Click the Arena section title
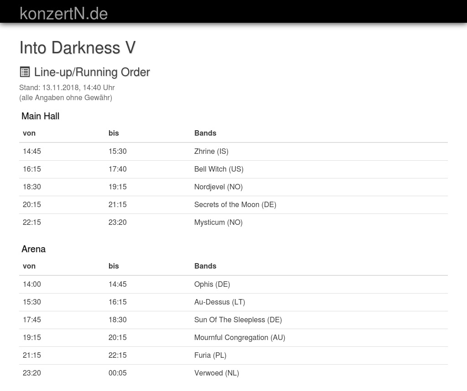 [33, 249]
